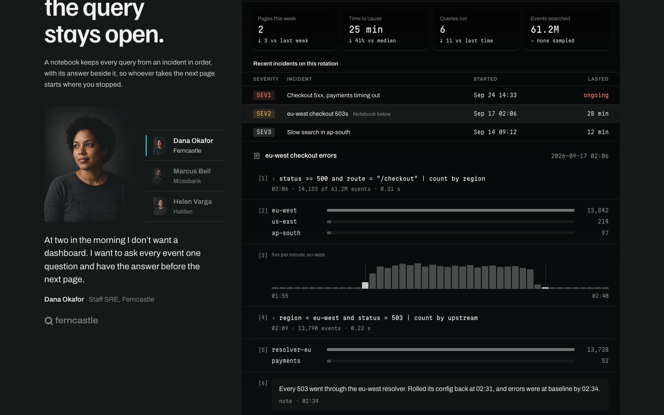Click the highlighted white bar in 5xx chart

pyautogui.click(x=365, y=285)
